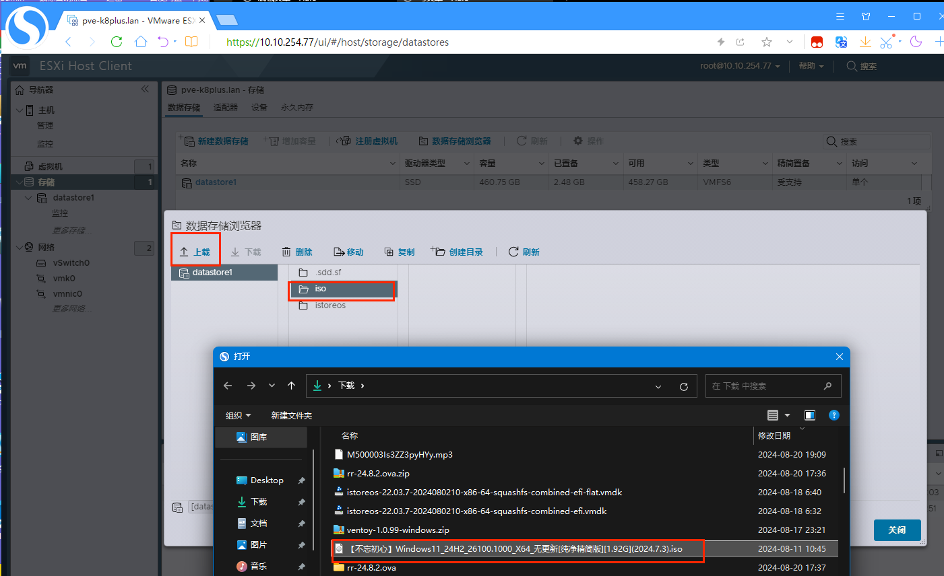Refresh the datastore browser listing
Viewport: 944px width, 576px height.
524,252
